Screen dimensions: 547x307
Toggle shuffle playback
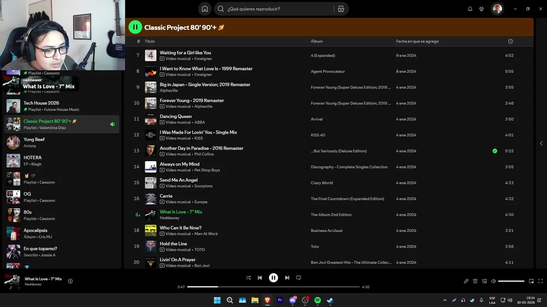pyautogui.click(x=248, y=278)
